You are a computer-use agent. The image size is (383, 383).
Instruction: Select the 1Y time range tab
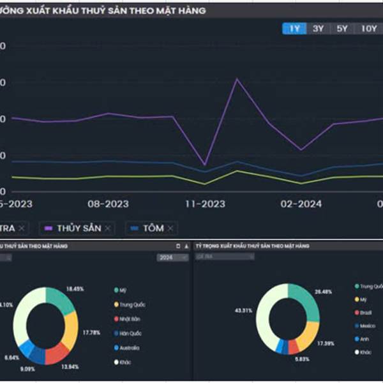click(294, 29)
